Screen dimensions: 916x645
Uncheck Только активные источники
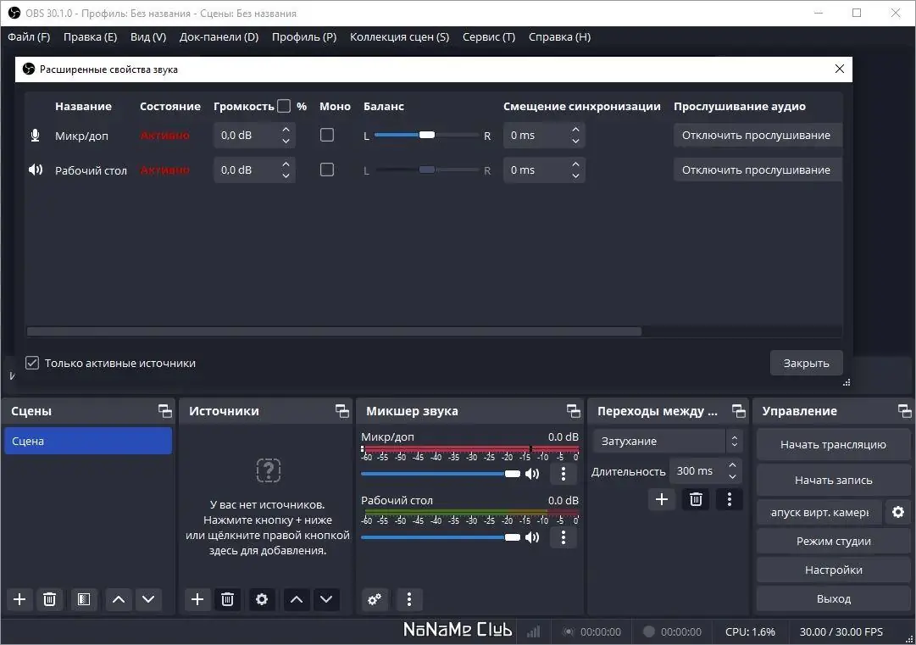tap(32, 363)
